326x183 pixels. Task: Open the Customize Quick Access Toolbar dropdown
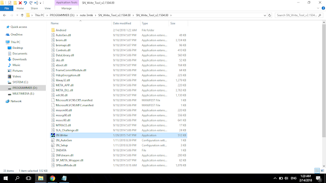(40, 3)
